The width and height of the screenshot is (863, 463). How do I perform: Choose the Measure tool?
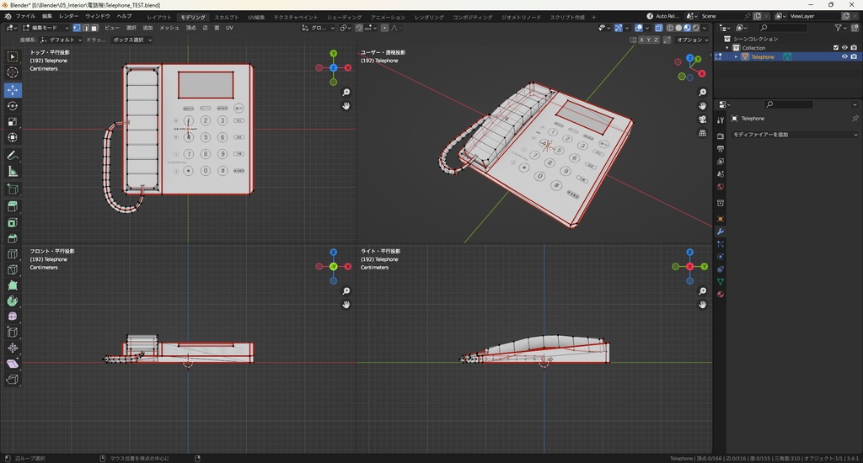coord(13,172)
